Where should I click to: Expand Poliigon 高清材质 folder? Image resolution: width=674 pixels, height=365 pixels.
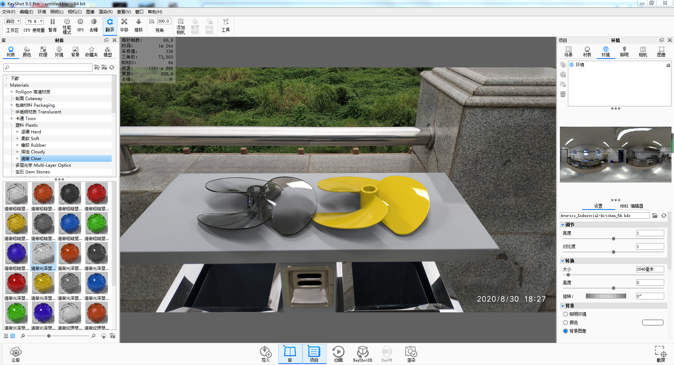[12, 92]
